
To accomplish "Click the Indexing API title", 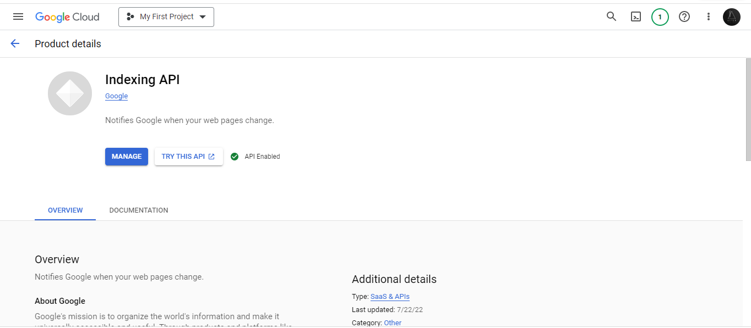I will (x=143, y=80).
